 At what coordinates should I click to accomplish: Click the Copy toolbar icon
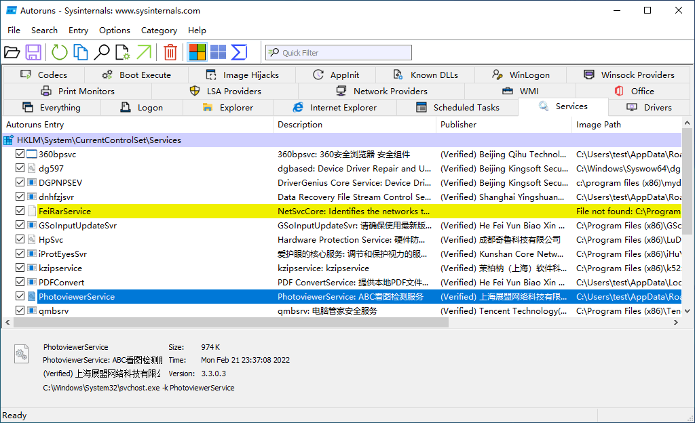click(x=80, y=52)
